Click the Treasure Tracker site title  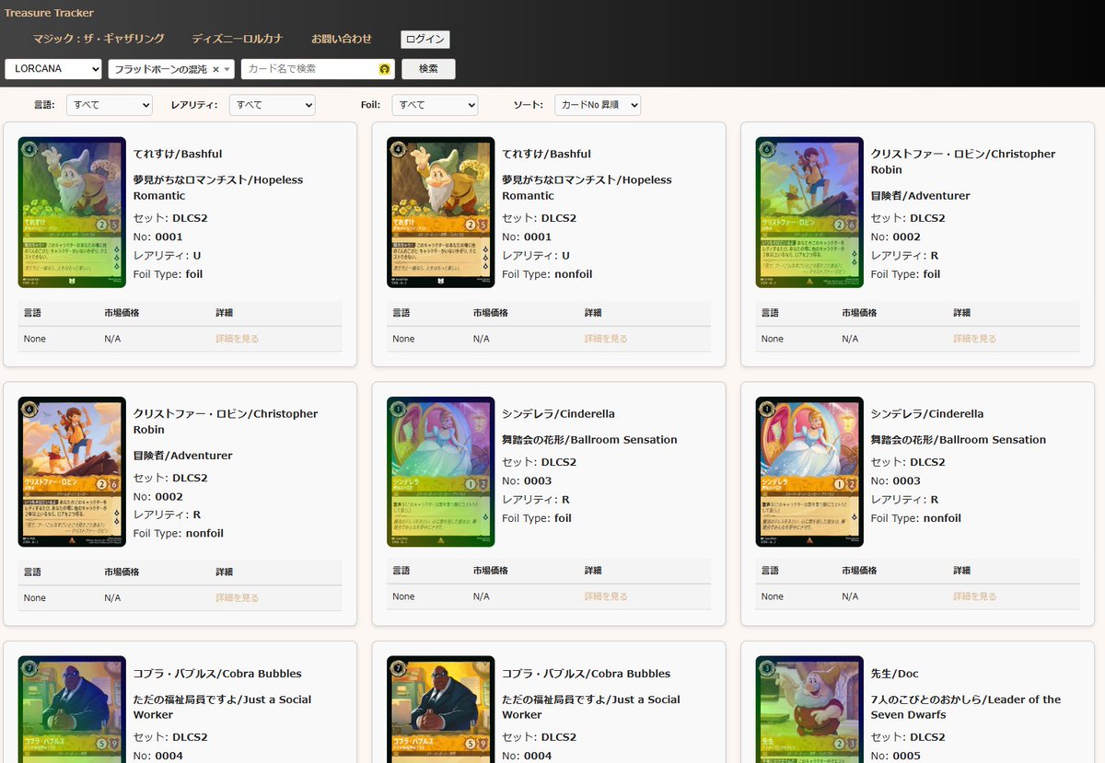49,13
